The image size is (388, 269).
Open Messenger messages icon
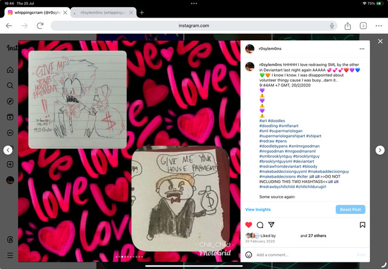click(x=10, y=133)
